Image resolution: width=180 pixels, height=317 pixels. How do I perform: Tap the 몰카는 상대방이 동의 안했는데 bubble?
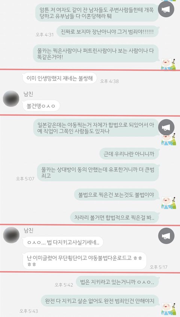click(98, 173)
